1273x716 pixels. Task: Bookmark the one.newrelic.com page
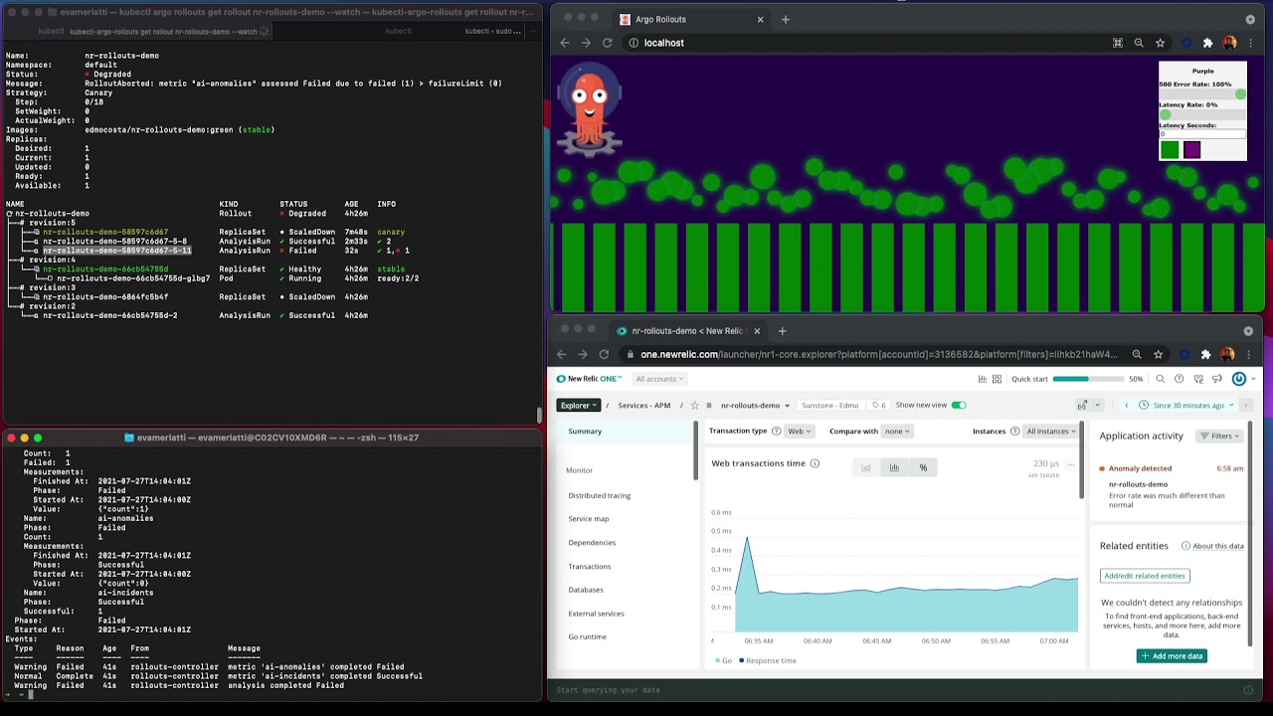point(1158,354)
